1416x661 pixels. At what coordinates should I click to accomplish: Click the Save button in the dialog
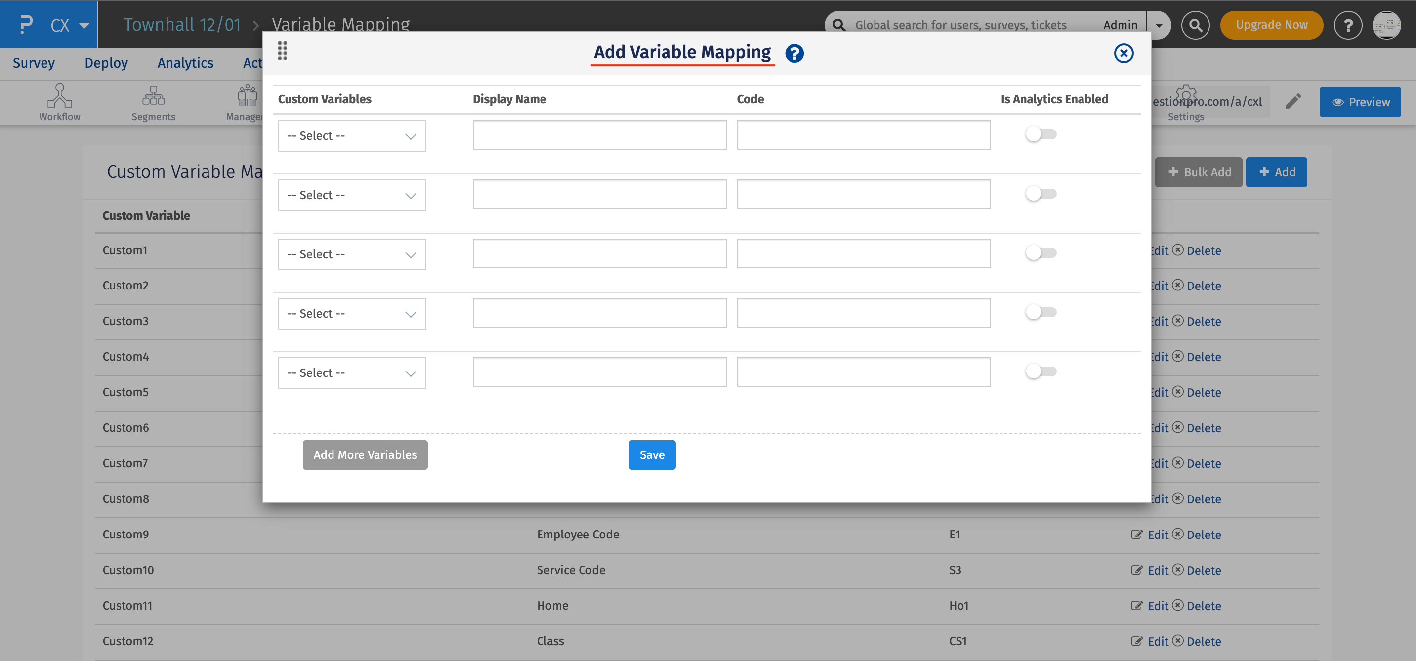[652, 454]
